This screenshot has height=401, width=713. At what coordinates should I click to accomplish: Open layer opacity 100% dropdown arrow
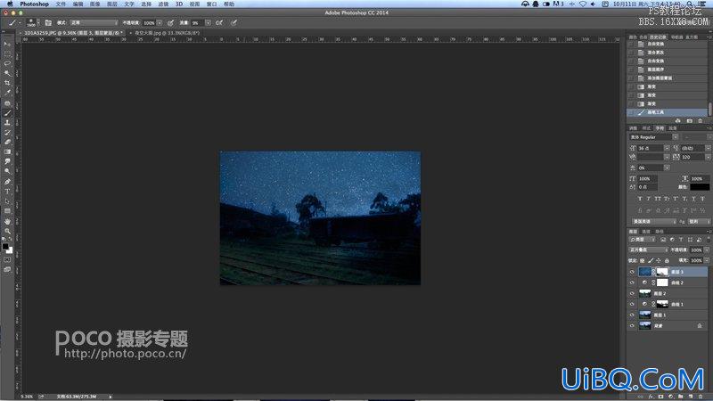click(x=707, y=250)
